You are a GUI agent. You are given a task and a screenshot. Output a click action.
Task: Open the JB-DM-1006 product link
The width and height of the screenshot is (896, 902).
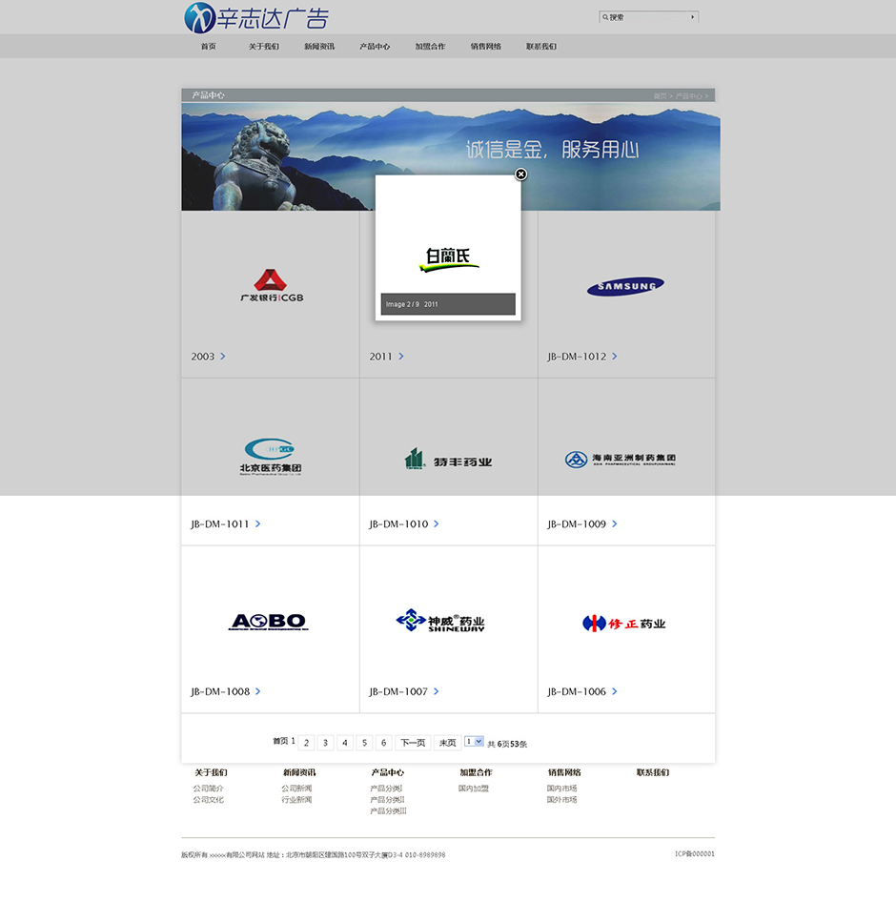[x=577, y=691]
